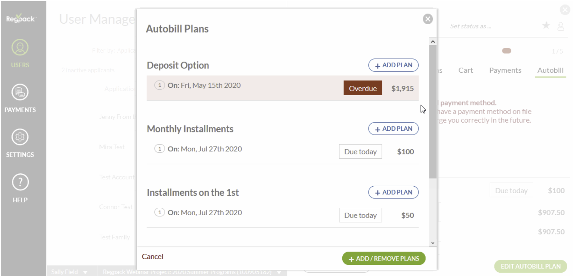Click the Help question mark icon
The image size is (580, 276).
point(20,182)
